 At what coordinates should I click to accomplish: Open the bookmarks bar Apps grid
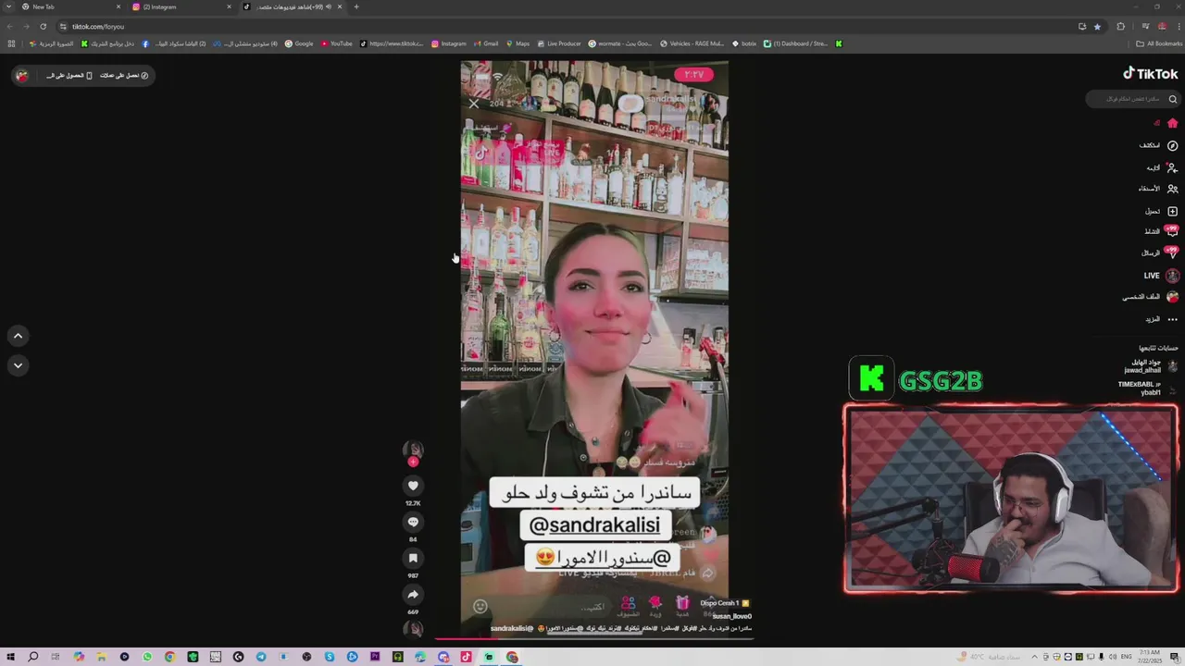coord(11,43)
